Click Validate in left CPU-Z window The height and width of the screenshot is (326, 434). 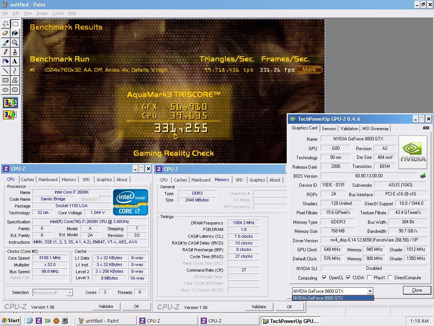pos(106,306)
